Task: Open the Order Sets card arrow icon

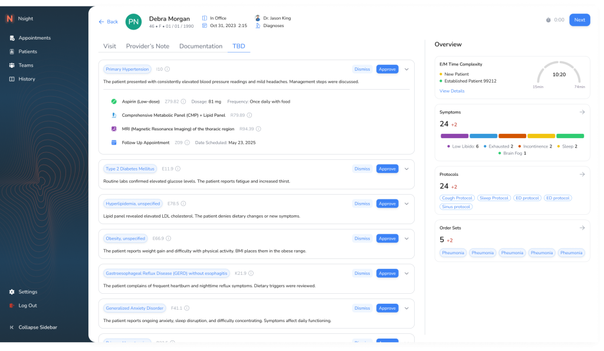Action: pyautogui.click(x=582, y=228)
